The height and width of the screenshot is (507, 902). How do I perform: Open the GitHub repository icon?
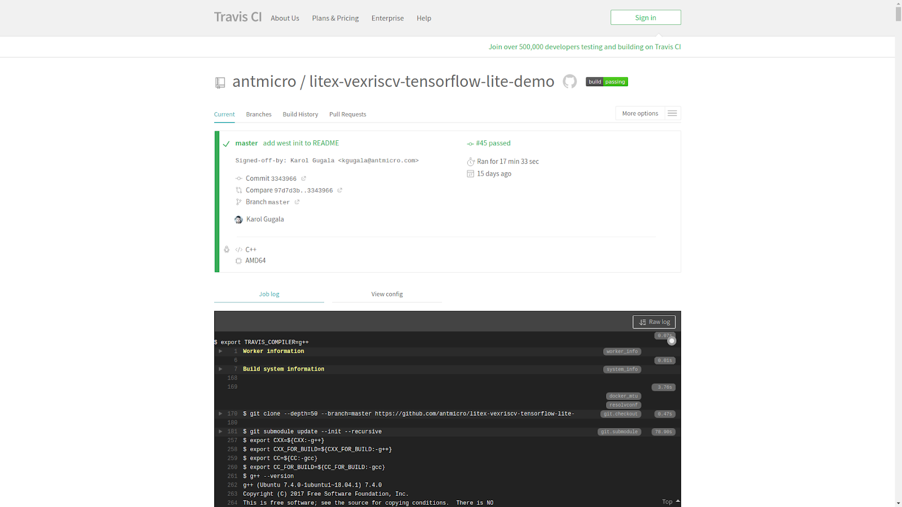(570, 82)
